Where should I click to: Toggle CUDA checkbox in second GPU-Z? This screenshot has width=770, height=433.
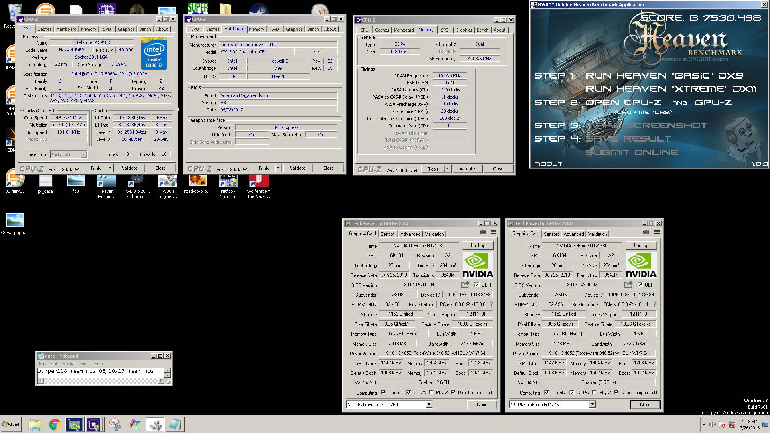572,393
